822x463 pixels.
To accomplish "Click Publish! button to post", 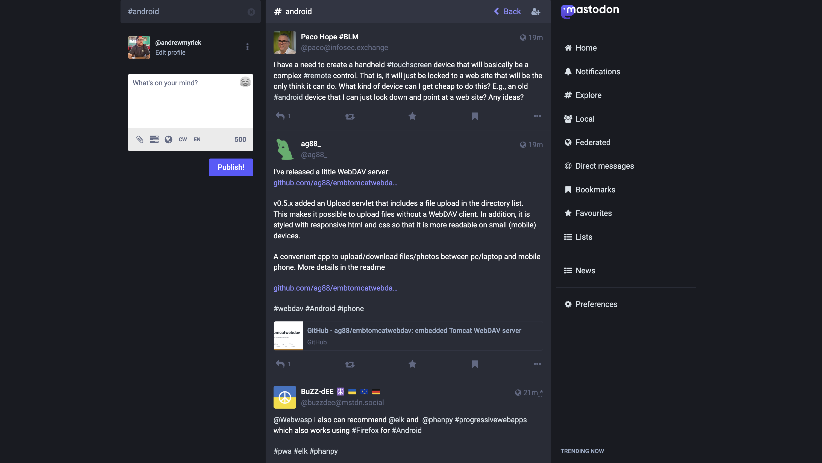I will point(231,167).
